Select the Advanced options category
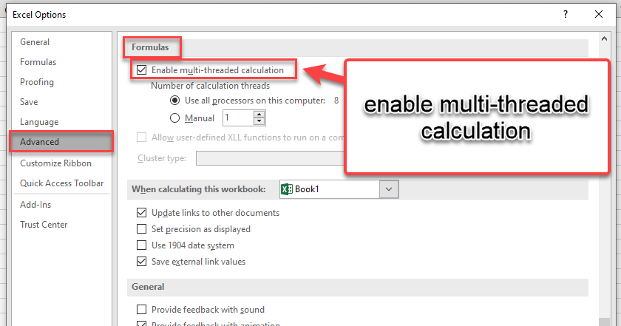Screen dimensions: 621x326 pos(61,142)
